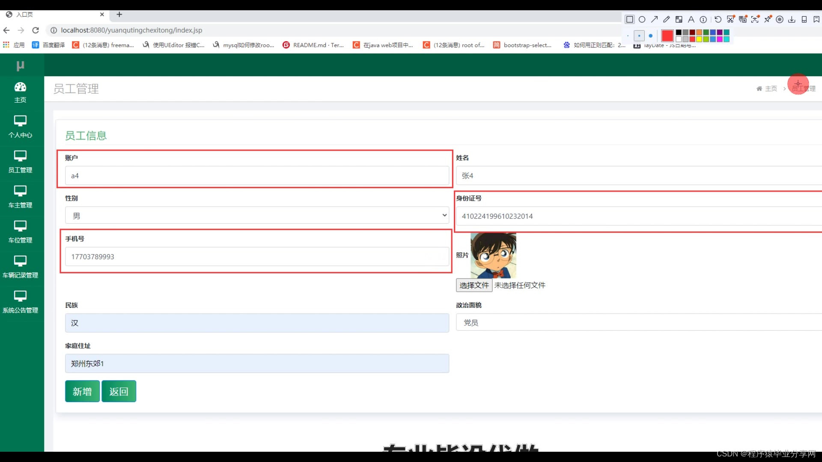
Task: Open 车主管理 in the sidebar
Action: pos(20,197)
